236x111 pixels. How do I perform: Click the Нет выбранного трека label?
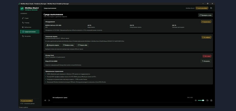(60, 98)
